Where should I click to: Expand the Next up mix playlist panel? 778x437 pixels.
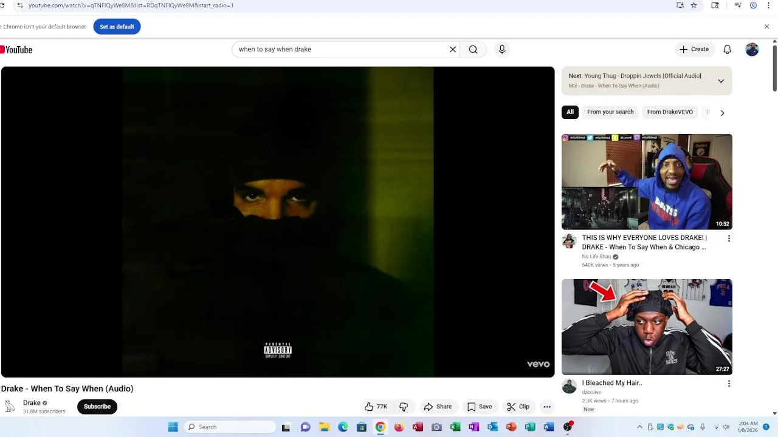click(x=721, y=81)
